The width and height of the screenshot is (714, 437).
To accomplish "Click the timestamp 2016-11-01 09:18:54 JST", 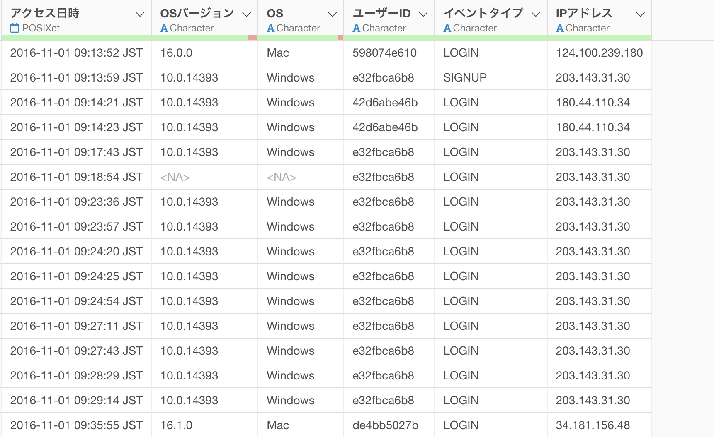I will 76,177.
